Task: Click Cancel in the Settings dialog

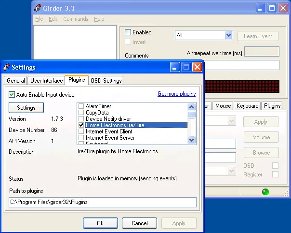Action: 139,223
